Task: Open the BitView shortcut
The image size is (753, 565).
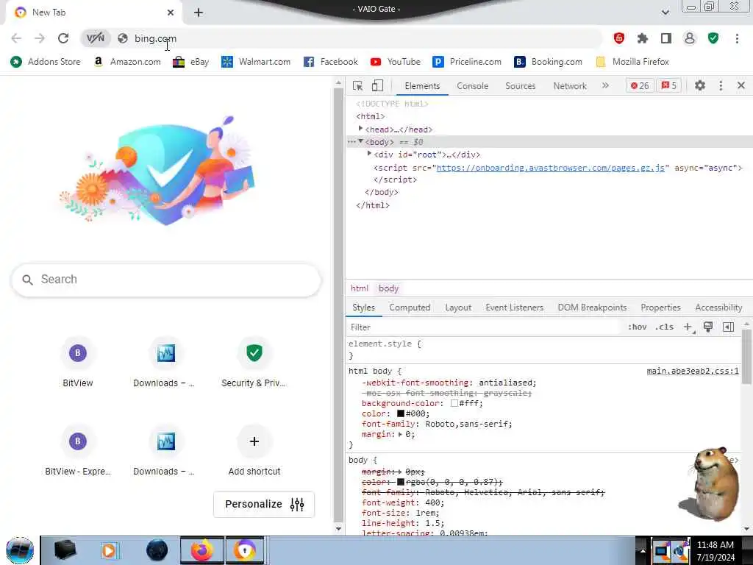Action: tap(78, 362)
